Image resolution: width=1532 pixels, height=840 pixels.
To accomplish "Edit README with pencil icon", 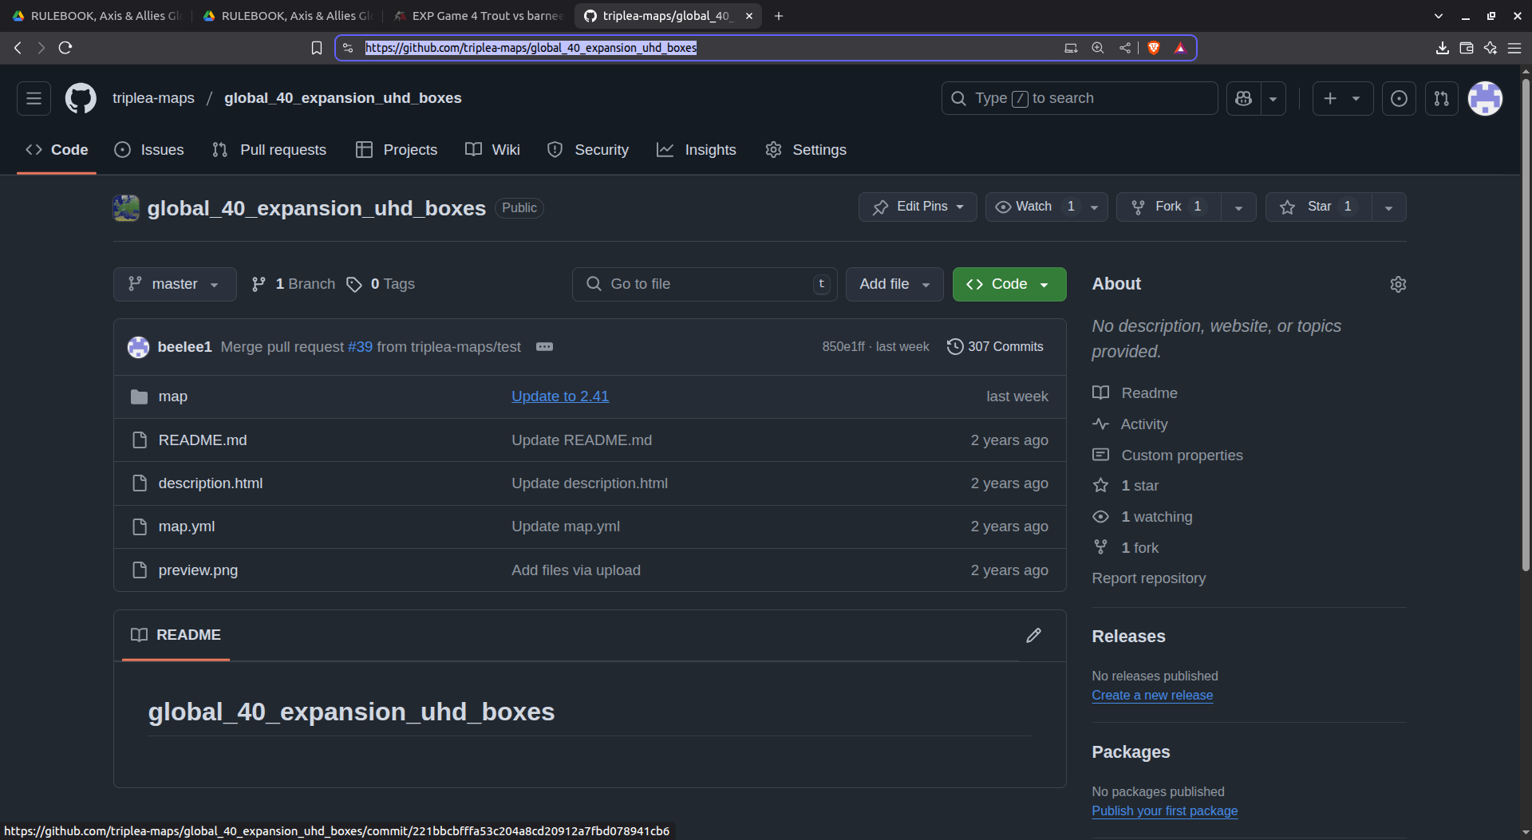I will coord(1033,635).
